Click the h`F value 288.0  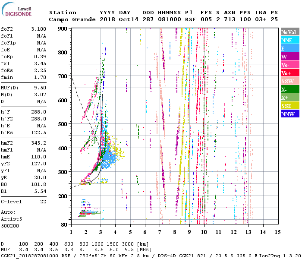pos(38,112)
